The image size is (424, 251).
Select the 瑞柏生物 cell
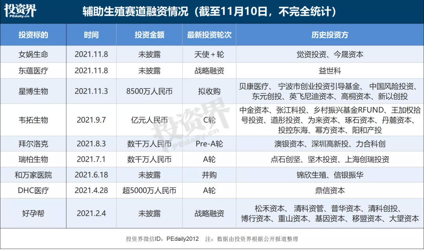(x=33, y=159)
